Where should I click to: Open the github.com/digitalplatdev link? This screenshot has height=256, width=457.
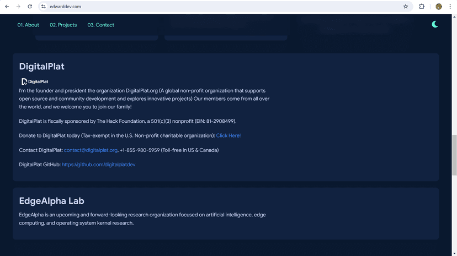[x=98, y=165]
